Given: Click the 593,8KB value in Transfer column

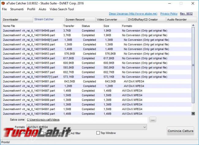Looking at the screenshot, I should point(69,68).
